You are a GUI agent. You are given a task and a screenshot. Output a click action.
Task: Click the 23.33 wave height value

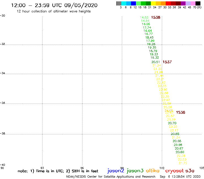click(x=162, y=86)
